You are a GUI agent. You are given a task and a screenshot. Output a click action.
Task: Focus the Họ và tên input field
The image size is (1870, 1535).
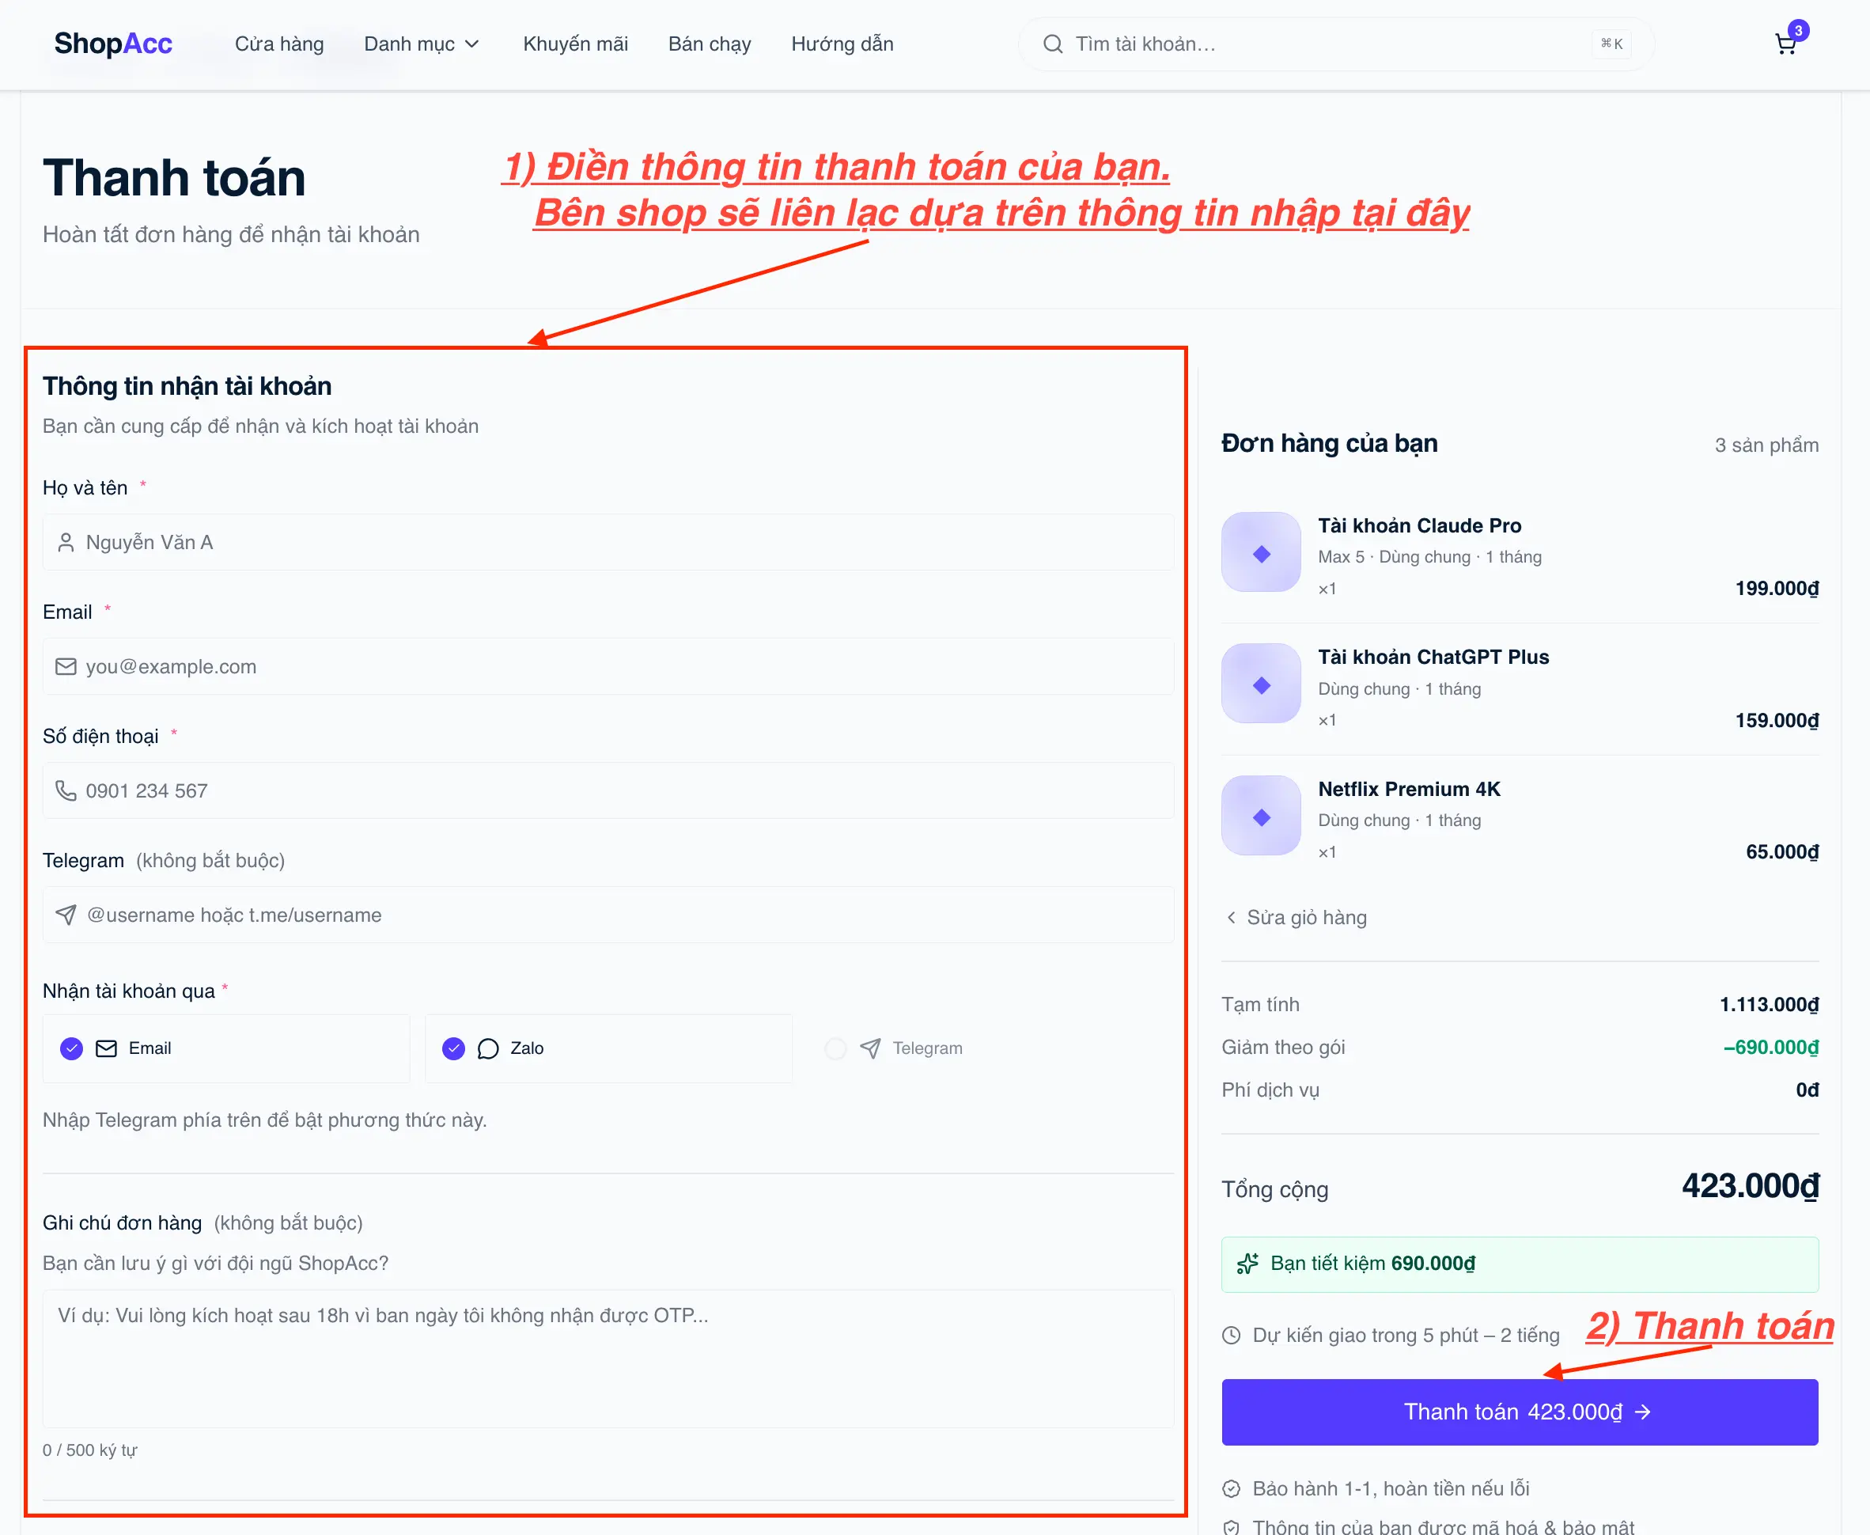(x=608, y=543)
